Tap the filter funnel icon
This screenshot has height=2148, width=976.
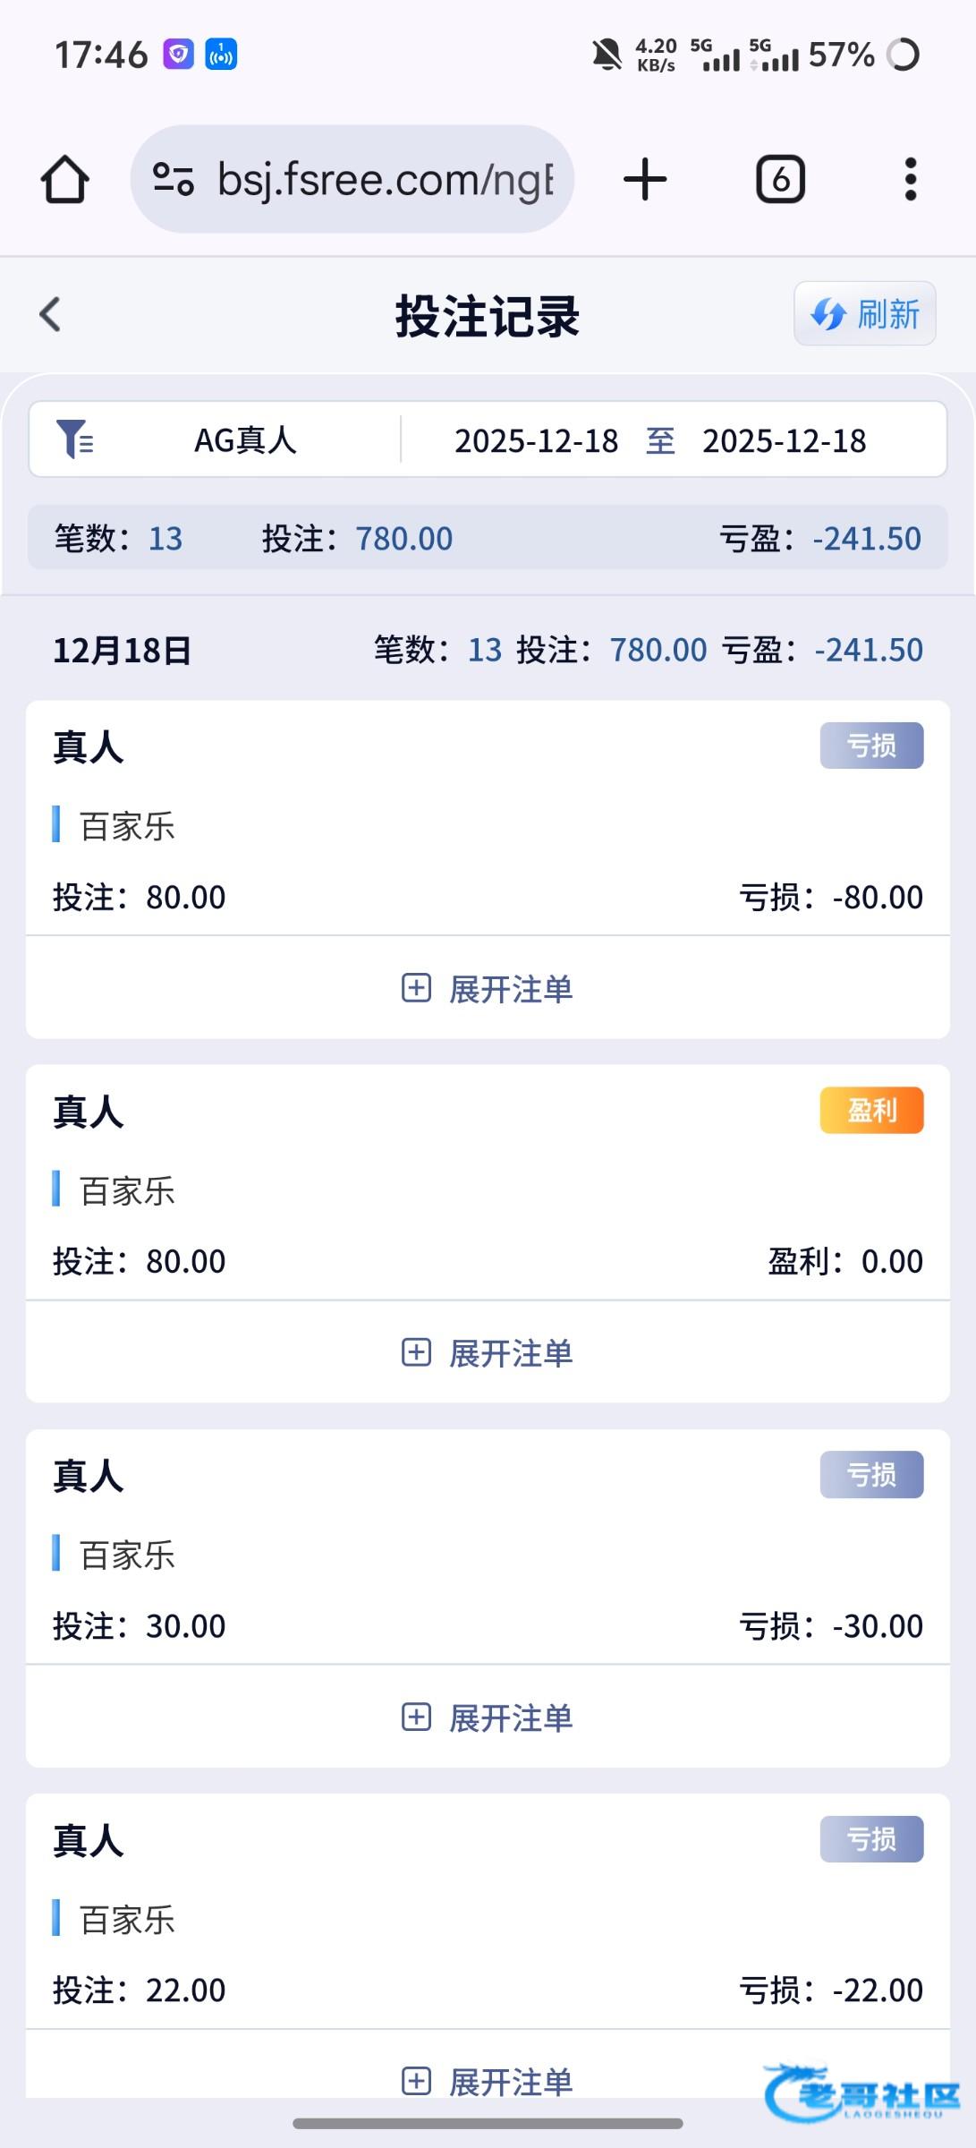click(x=74, y=439)
